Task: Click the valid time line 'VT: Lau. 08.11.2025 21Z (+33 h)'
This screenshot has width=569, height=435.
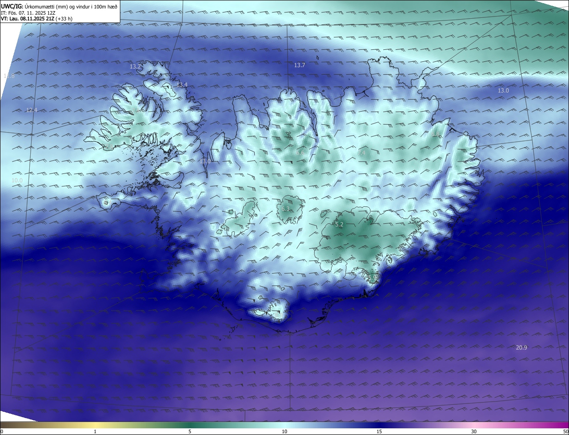Action: tap(37, 19)
